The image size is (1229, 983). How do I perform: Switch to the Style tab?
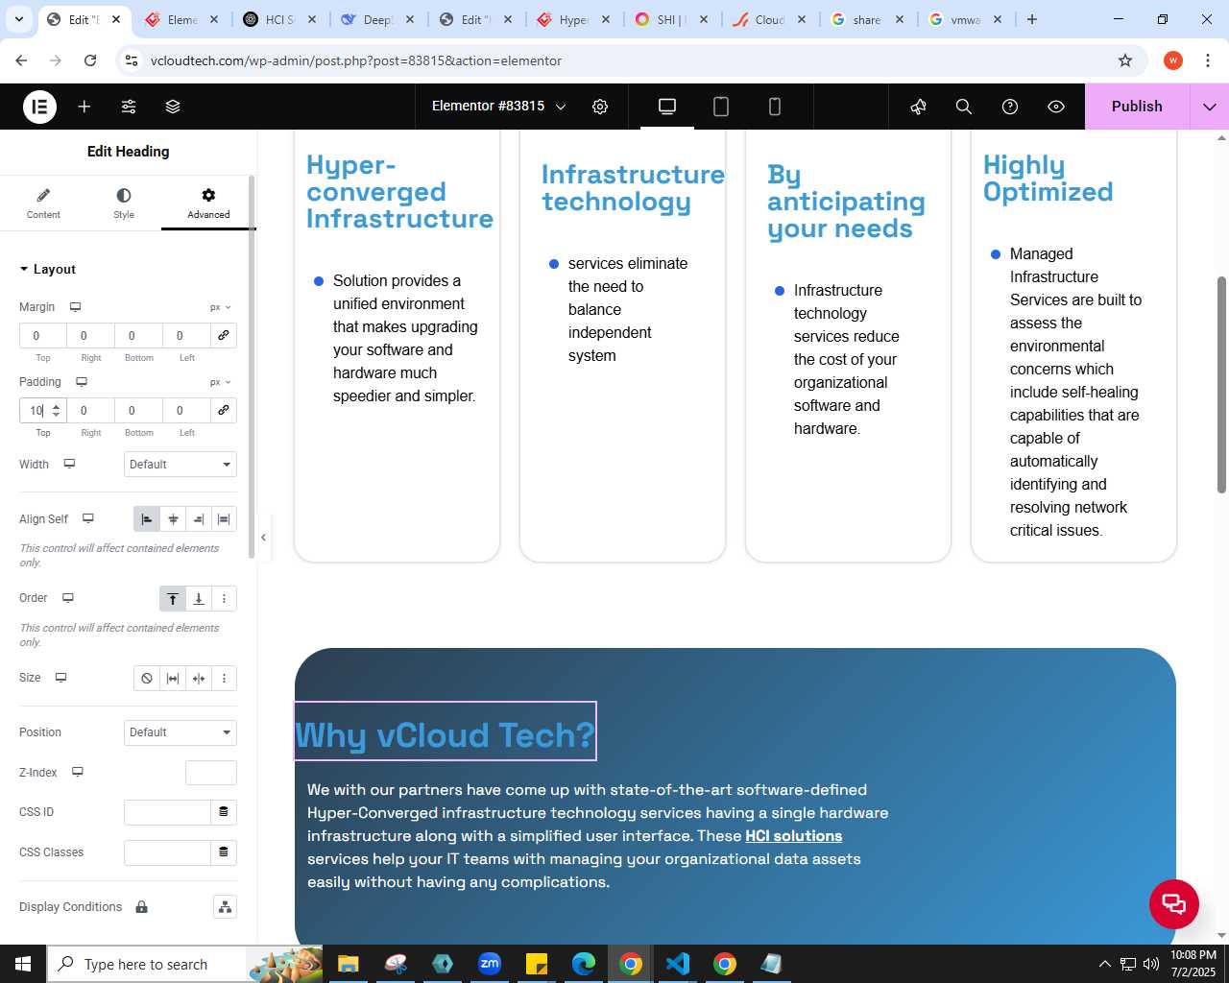pyautogui.click(x=124, y=204)
